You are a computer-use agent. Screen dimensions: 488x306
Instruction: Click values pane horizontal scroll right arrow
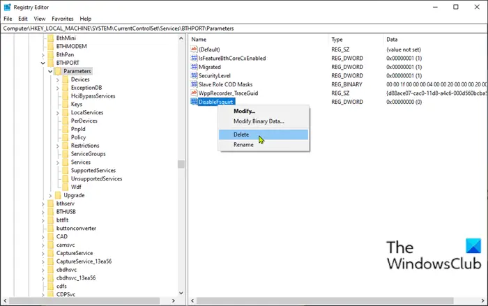[x=483, y=300]
